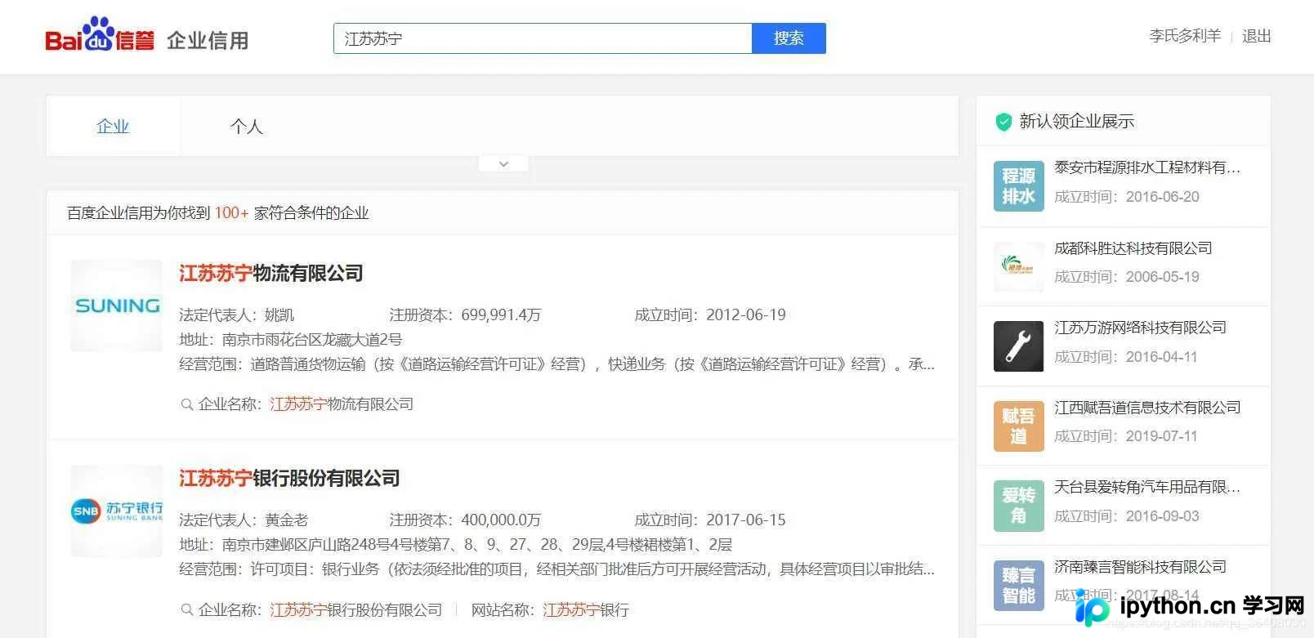Open 济南臻言智能科技有限公司 listing

pos(1141,567)
